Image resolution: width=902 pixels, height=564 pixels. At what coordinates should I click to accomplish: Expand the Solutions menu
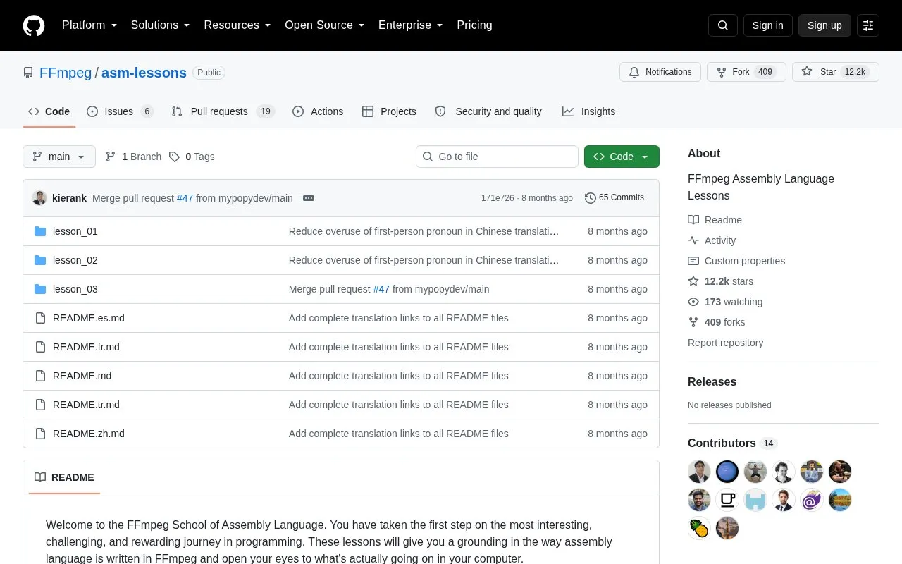161,25
